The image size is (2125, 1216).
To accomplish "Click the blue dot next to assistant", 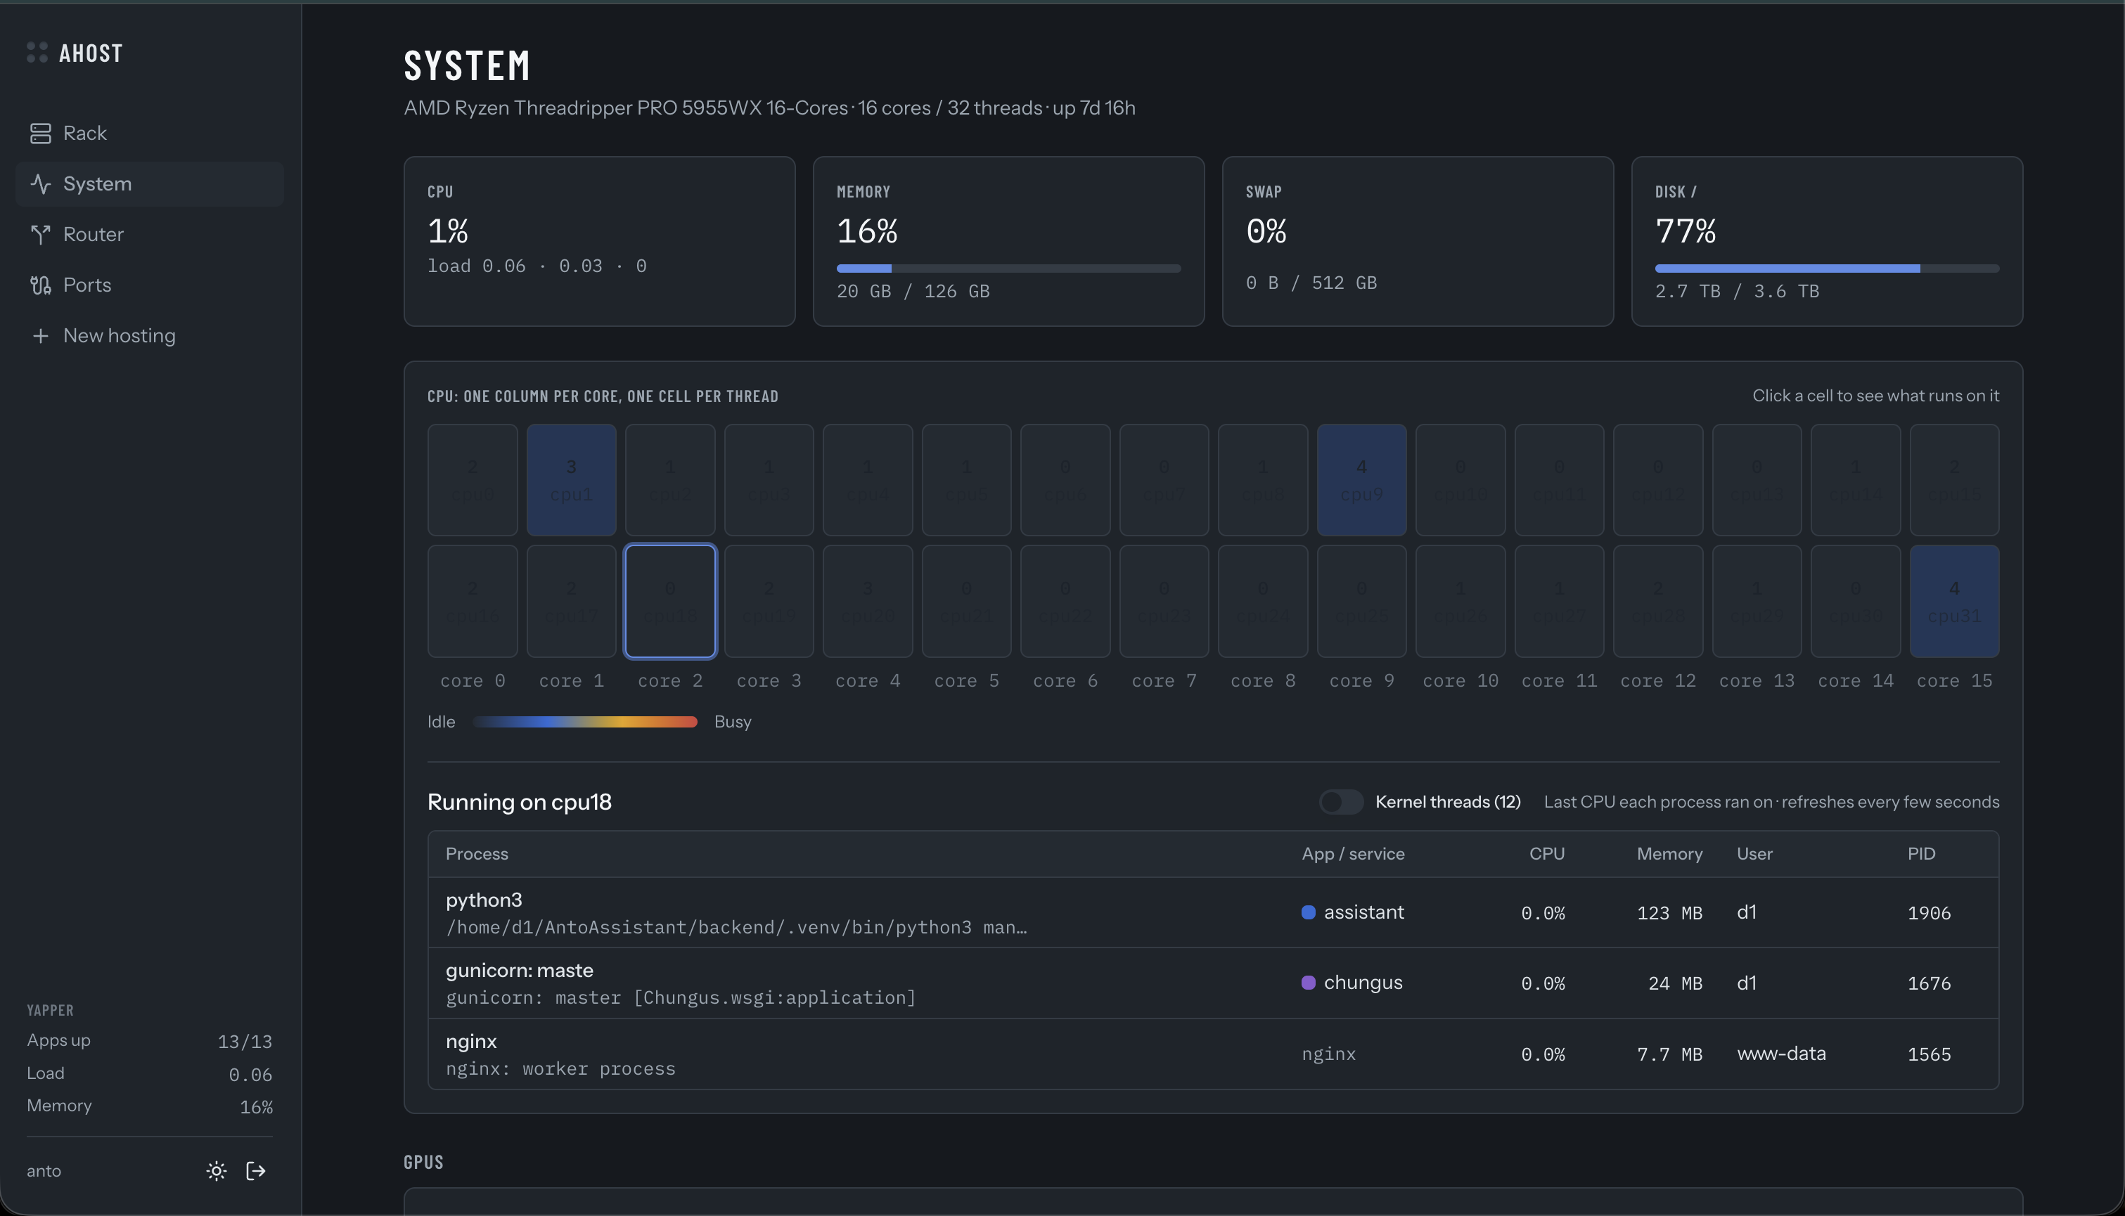I will (x=1308, y=912).
